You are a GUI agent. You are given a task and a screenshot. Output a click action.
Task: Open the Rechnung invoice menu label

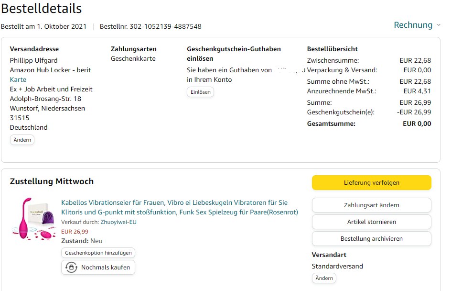coord(413,25)
